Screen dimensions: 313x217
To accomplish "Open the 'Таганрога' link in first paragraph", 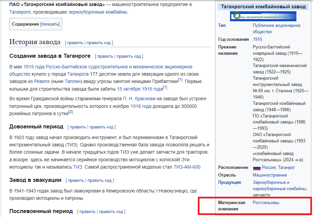I will 78,74.
